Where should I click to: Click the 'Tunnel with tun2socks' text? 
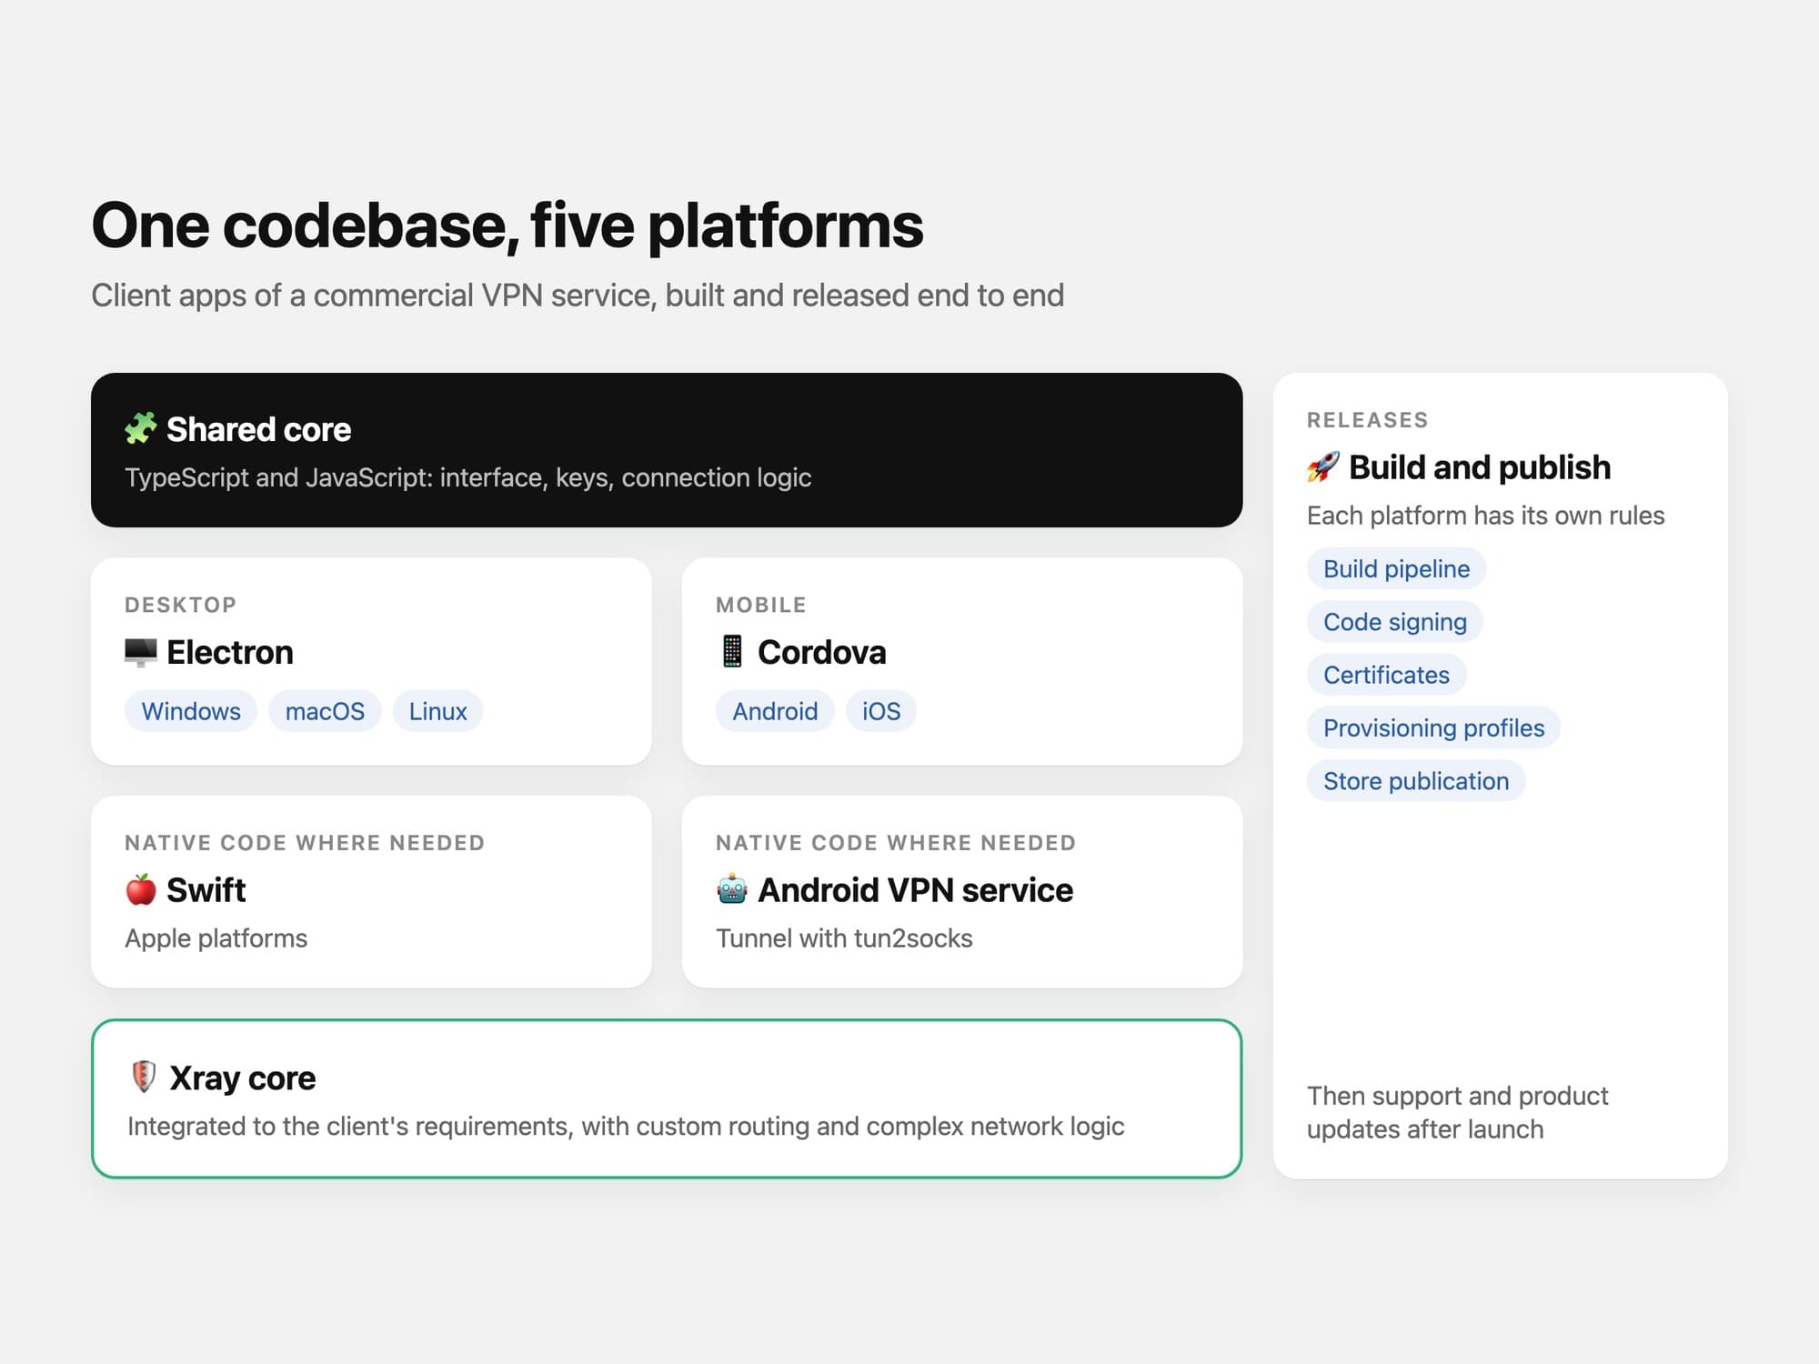click(844, 938)
